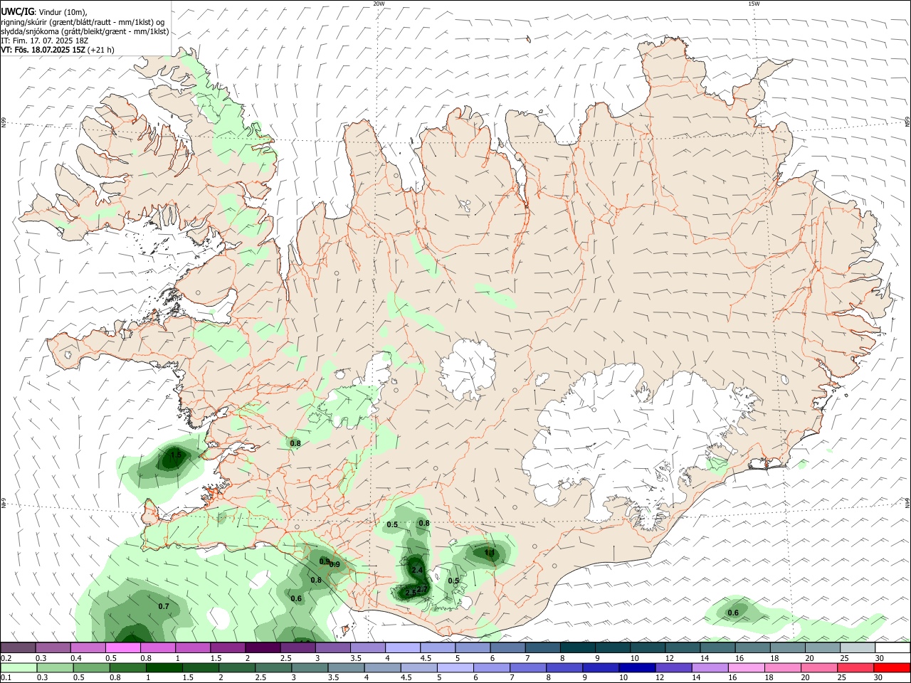Pick the bright red bottom swatch after 30
This screenshot has width=911, height=683.
click(x=892, y=668)
